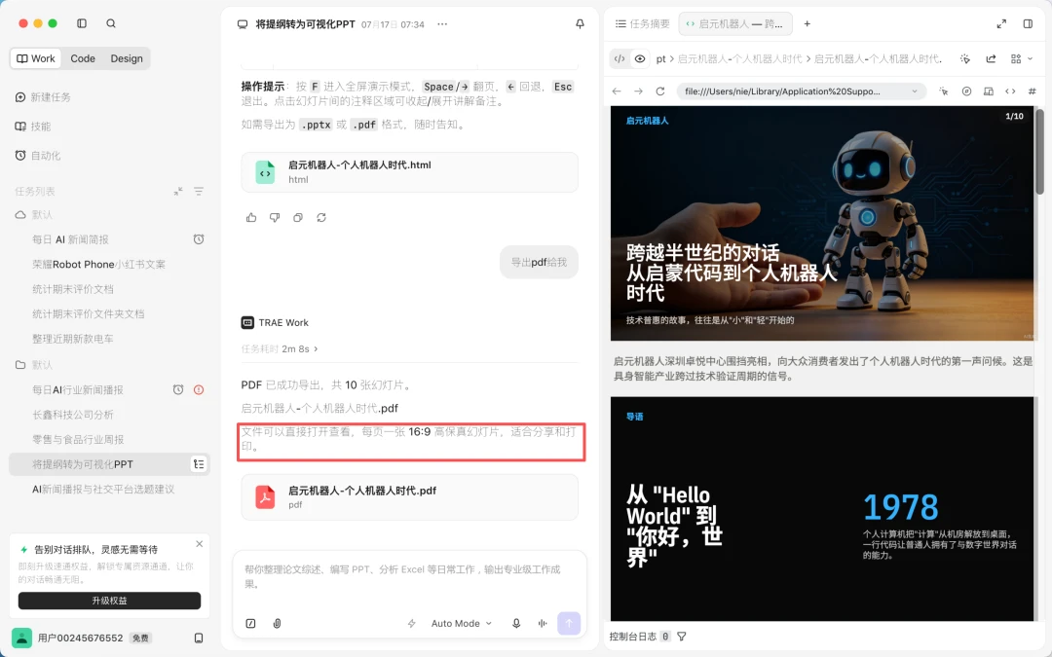Click the robot title slide 1/10 thumbnail

(x=822, y=223)
